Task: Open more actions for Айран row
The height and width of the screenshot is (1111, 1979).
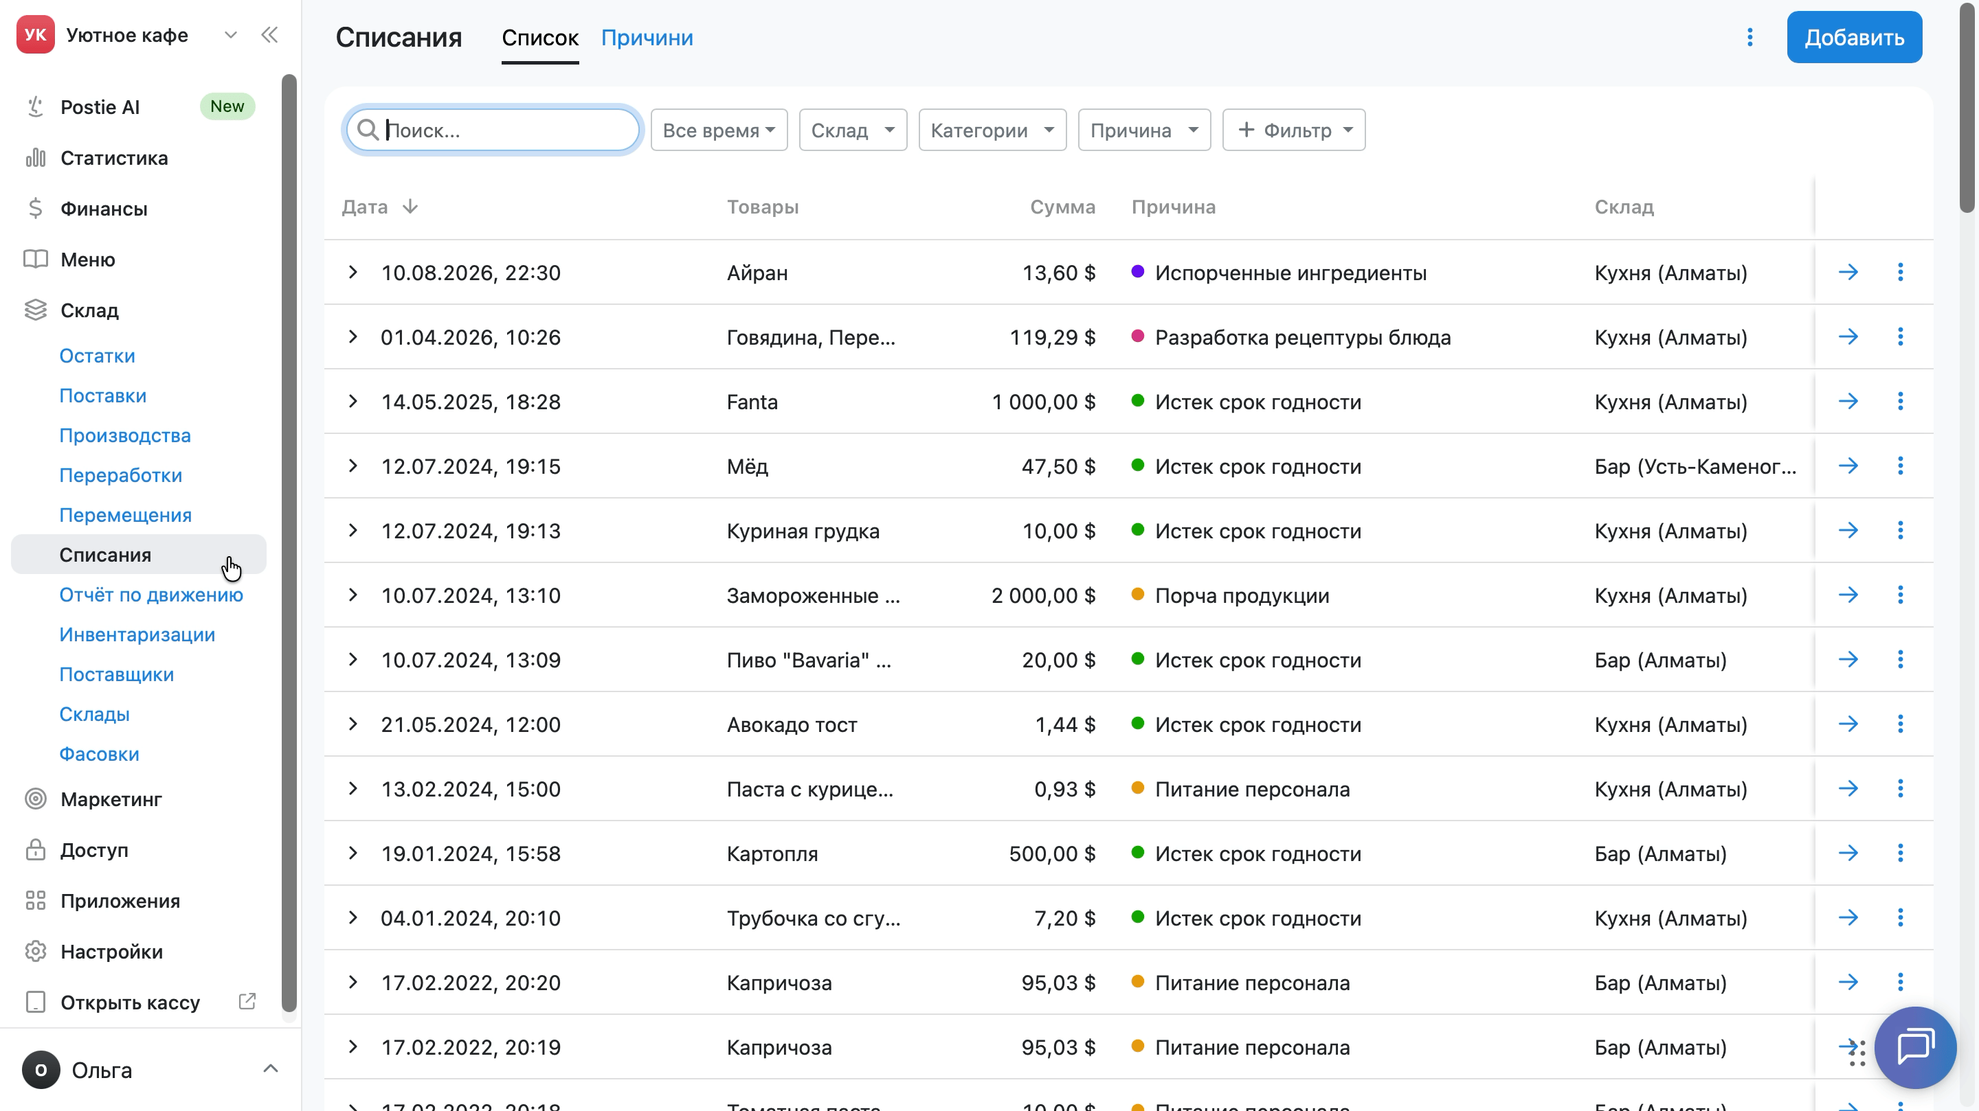Action: pos(1900,272)
